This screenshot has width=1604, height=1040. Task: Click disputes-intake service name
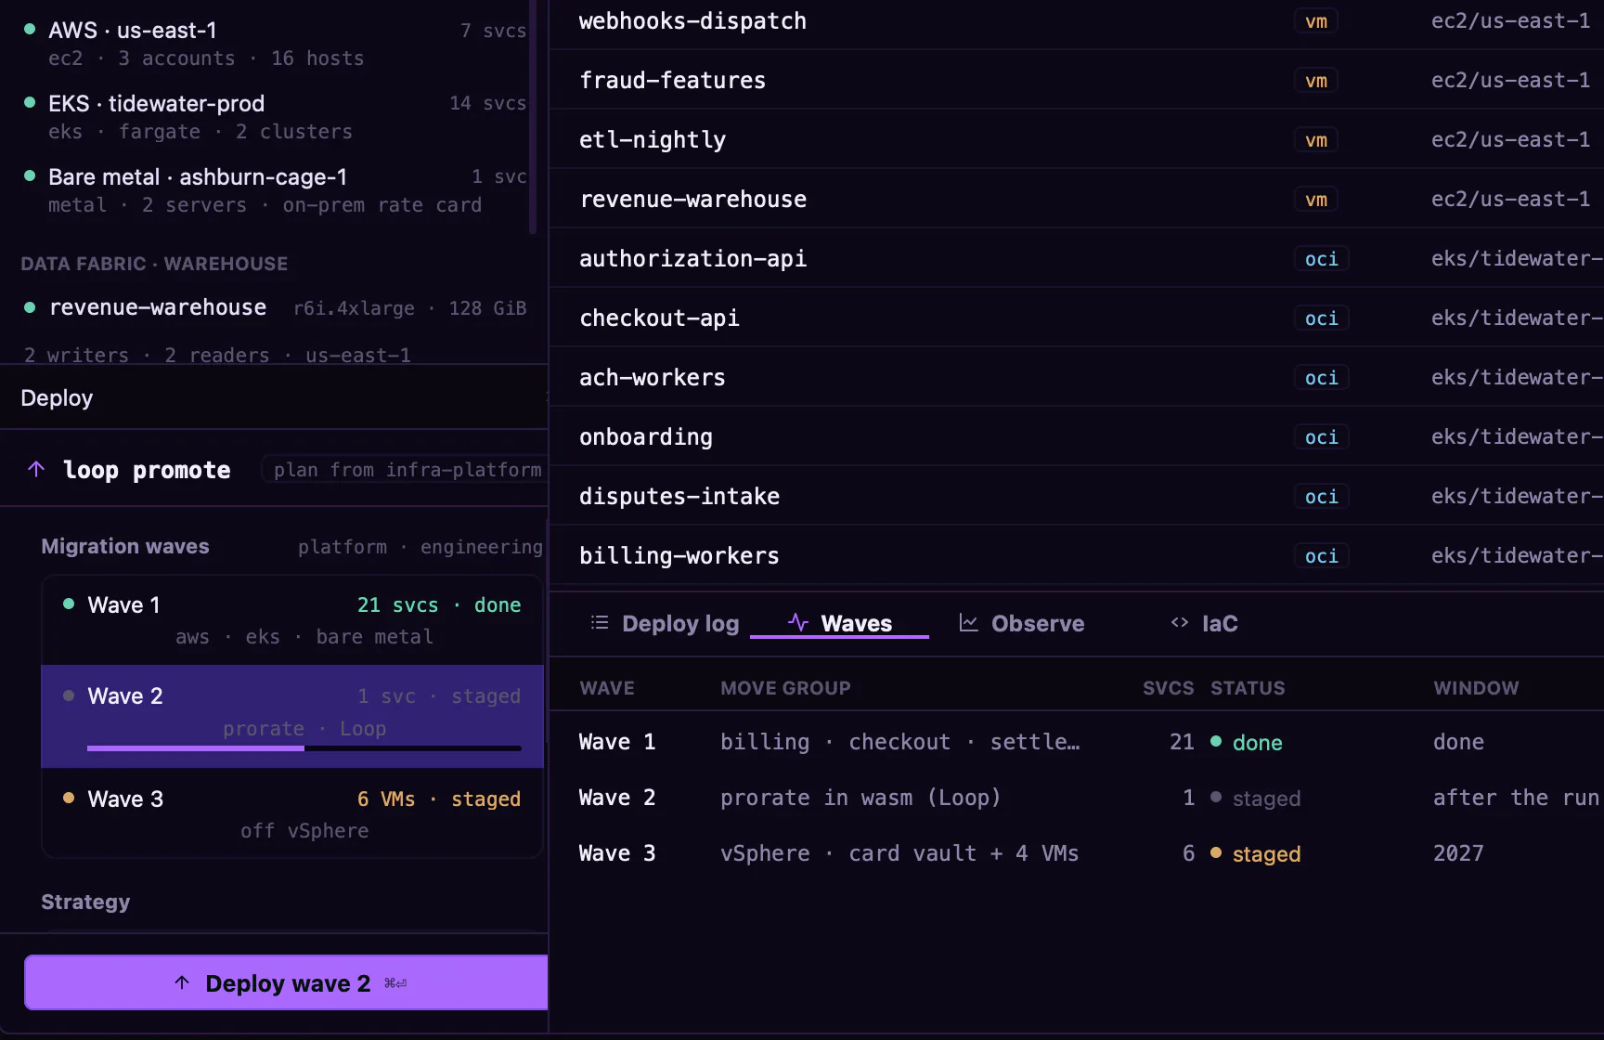click(679, 497)
